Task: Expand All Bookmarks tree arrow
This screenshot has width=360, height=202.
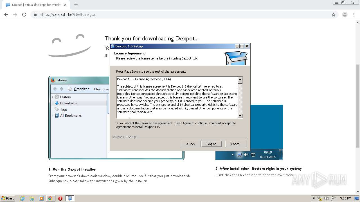Action: tap(52, 116)
